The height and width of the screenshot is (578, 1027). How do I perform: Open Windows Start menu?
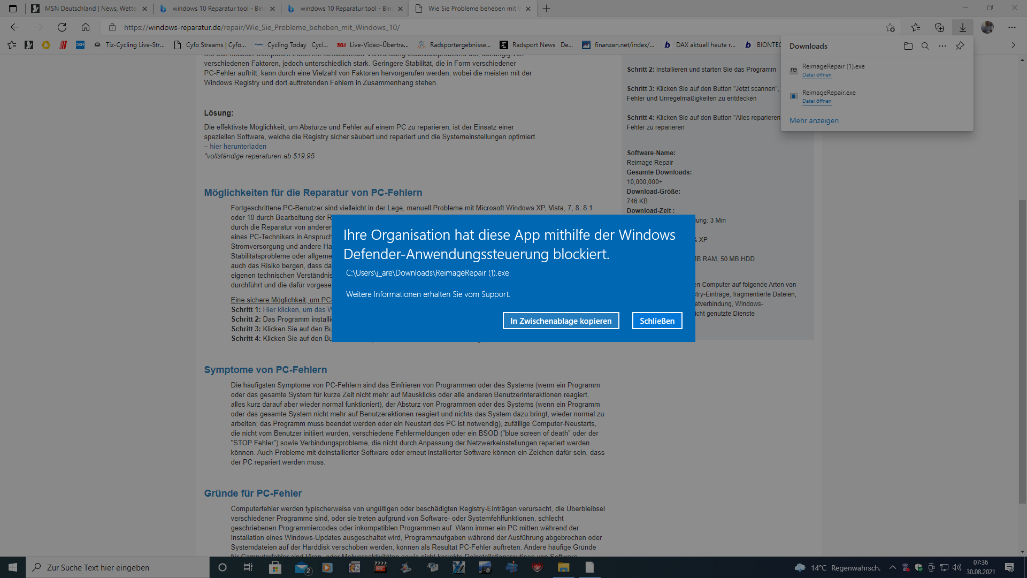pos(13,567)
